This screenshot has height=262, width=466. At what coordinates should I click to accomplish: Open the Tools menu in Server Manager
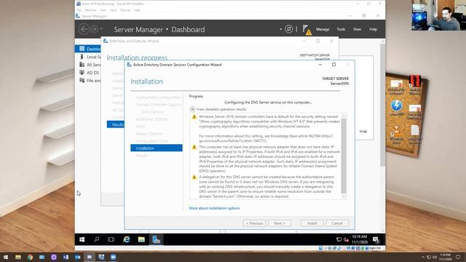click(x=341, y=29)
